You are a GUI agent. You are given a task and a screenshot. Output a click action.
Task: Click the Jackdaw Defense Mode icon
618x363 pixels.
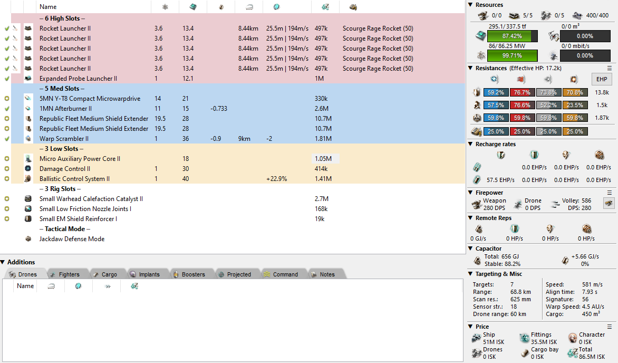[28, 239]
